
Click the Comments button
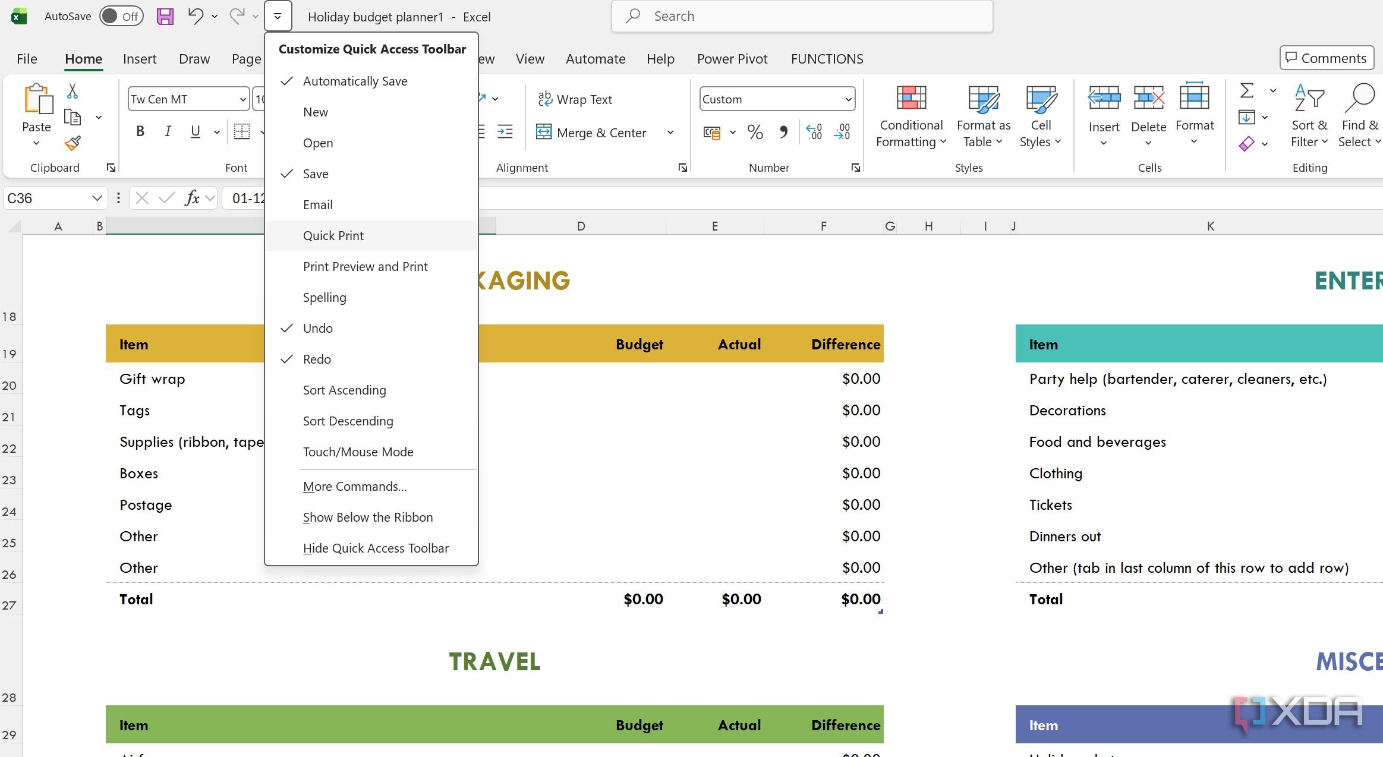tap(1326, 58)
